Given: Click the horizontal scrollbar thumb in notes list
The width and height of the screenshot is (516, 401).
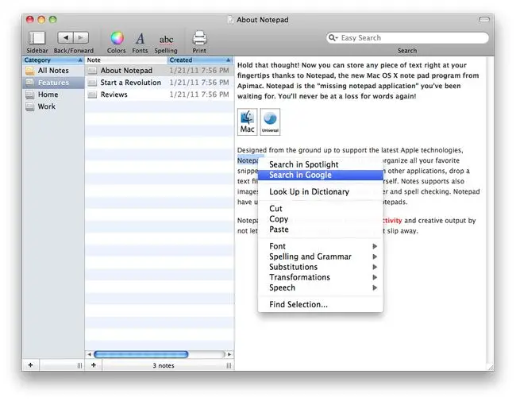Looking at the screenshot, I should pos(141,354).
